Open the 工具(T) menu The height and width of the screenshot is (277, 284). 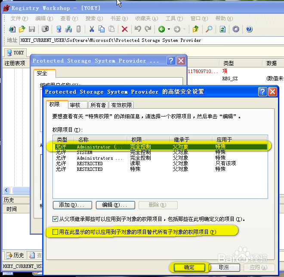coord(174,19)
